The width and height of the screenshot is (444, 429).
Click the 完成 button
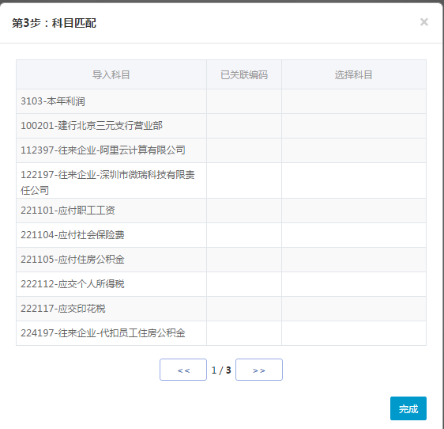(408, 408)
